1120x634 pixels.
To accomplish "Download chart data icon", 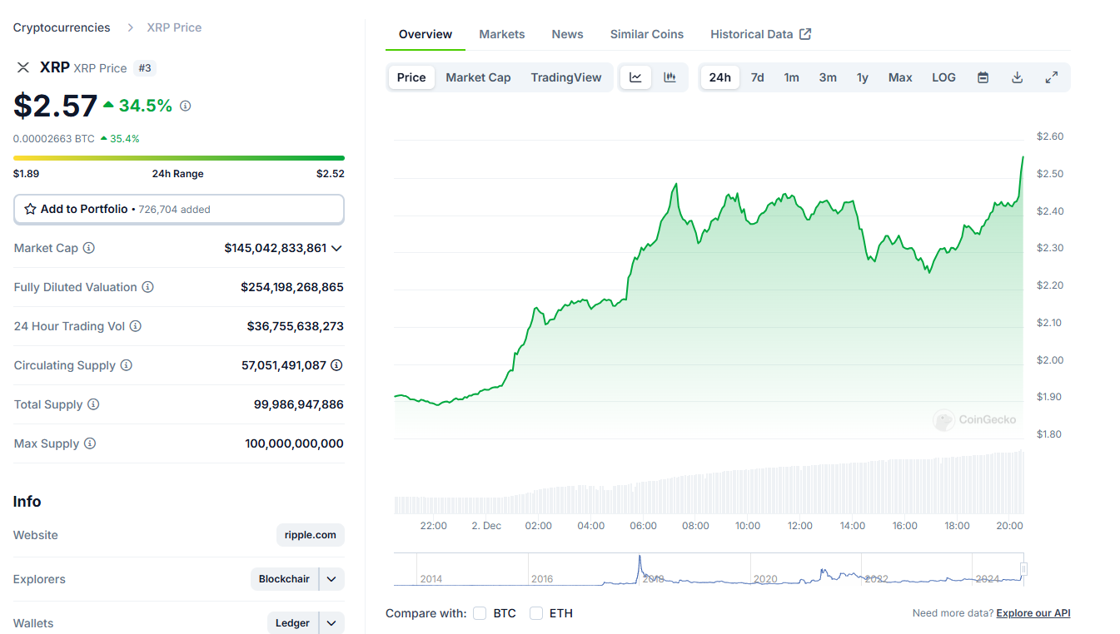I will 1017,77.
